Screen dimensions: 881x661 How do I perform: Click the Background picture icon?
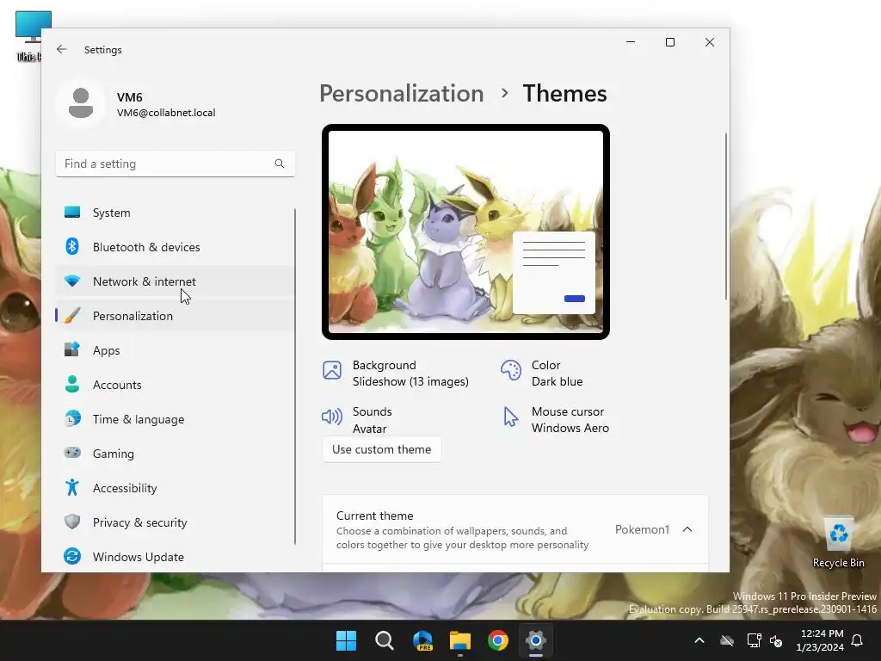click(332, 370)
